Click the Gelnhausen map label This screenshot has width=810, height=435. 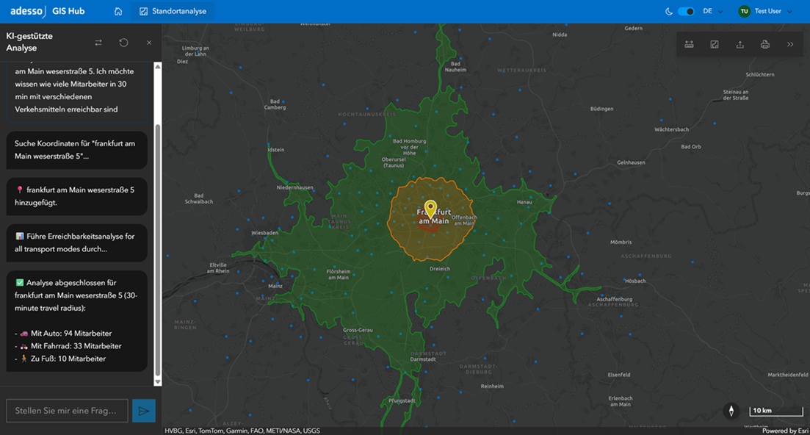click(631, 162)
